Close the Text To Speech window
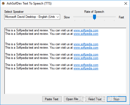This screenshot has width=130, height=105. coord(126,3)
